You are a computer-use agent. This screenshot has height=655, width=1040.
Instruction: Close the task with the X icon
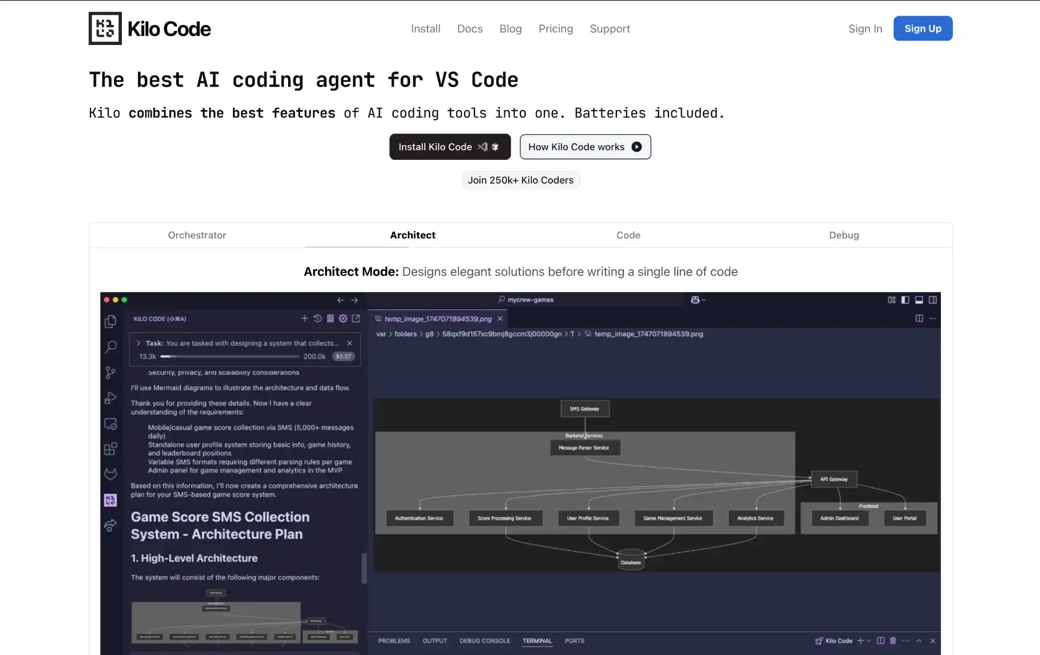tap(350, 343)
